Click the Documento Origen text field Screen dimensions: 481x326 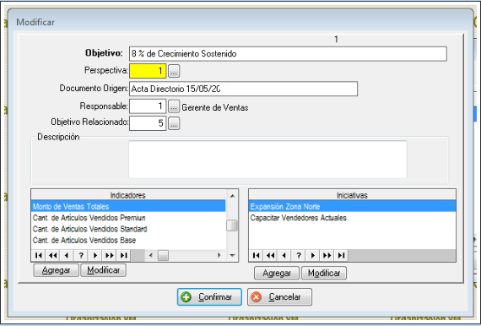coord(244,89)
